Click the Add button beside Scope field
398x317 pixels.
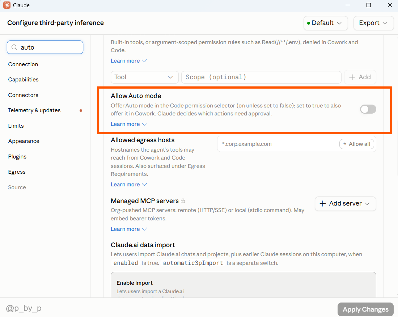360,77
